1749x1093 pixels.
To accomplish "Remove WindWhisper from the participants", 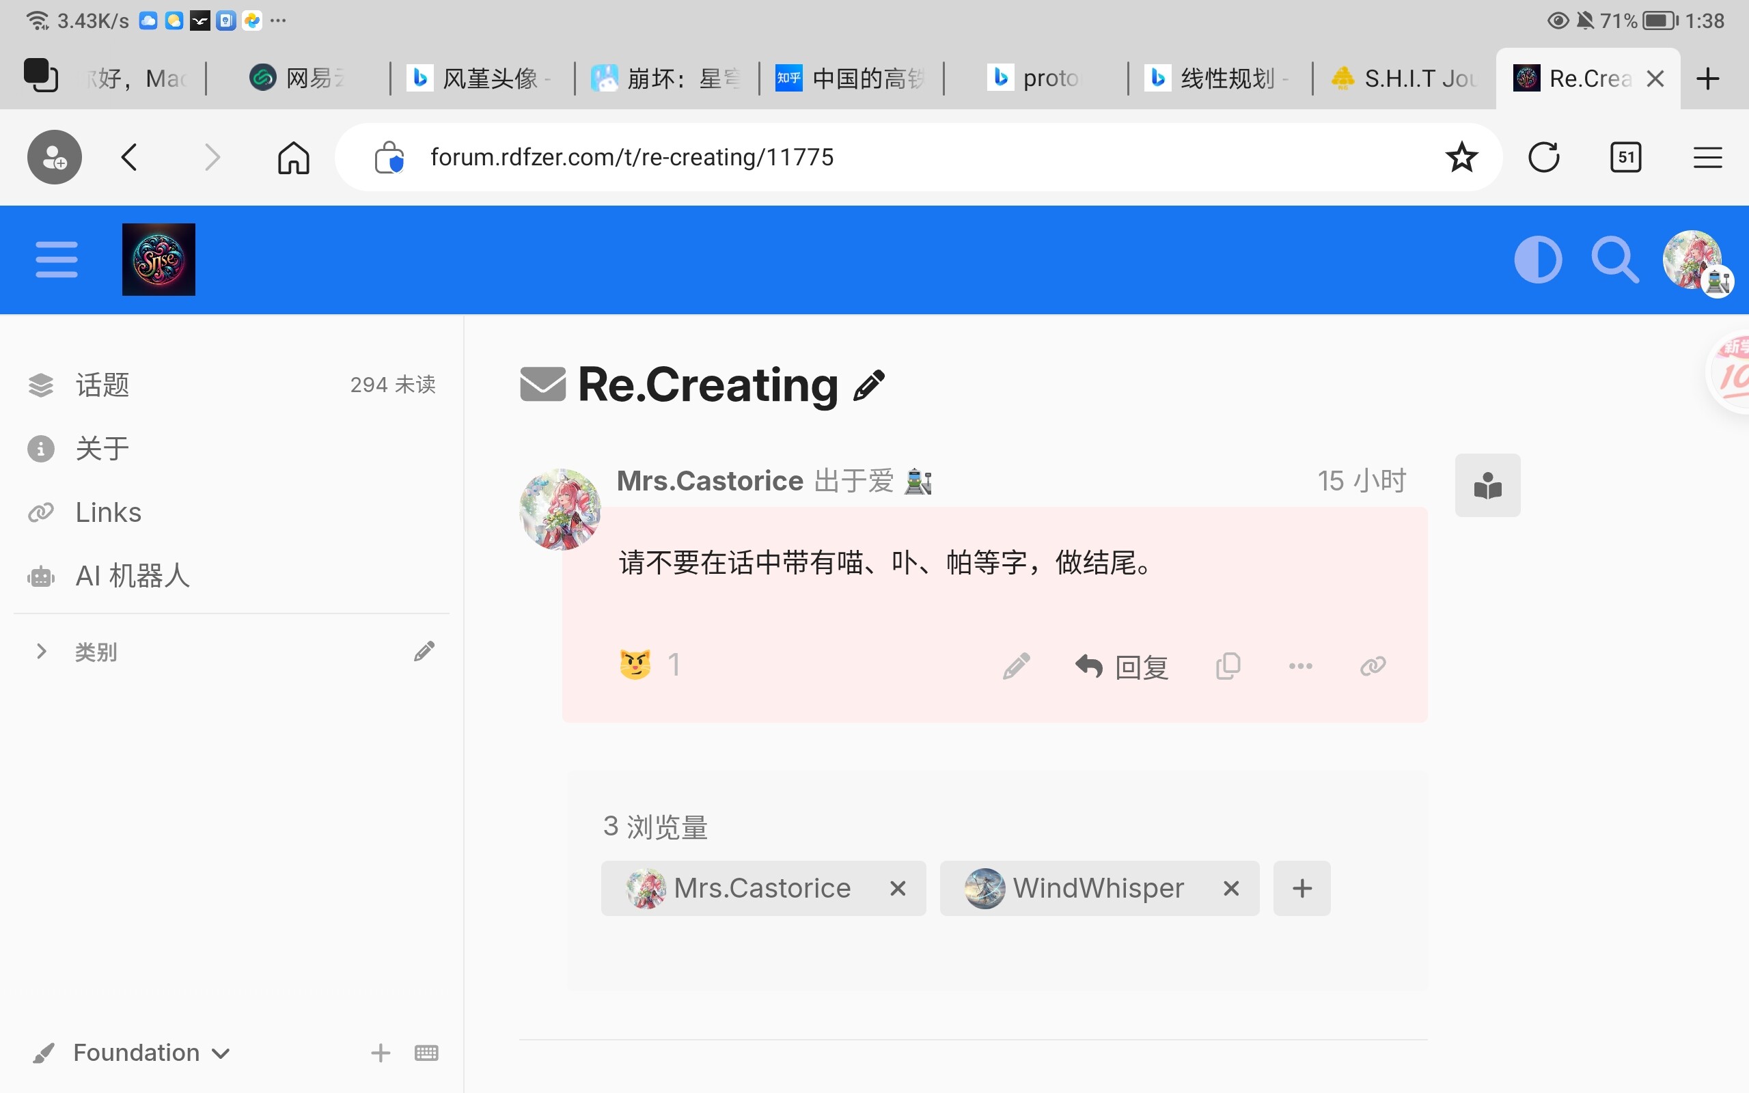I will point(1232,889).
